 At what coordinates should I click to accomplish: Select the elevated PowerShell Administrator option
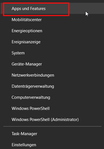tap(52, 120)
